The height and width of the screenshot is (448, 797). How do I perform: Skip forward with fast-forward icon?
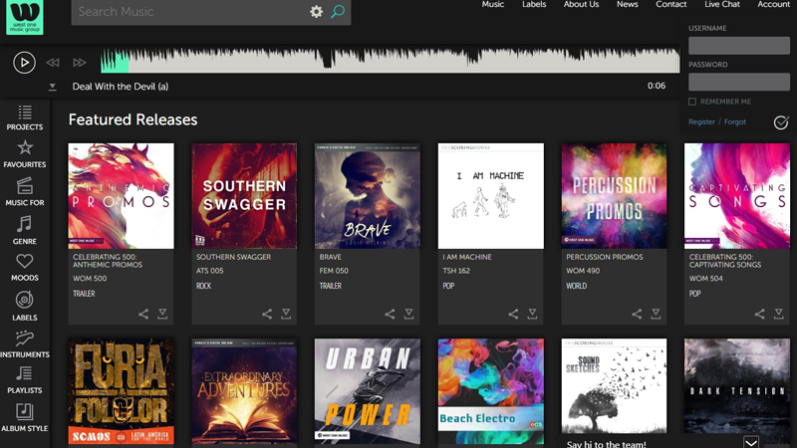pos(80,63)
